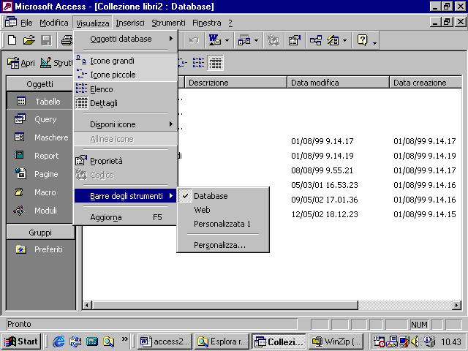
Task: Choose Dettagli view
Action: [x=125, y=103]
